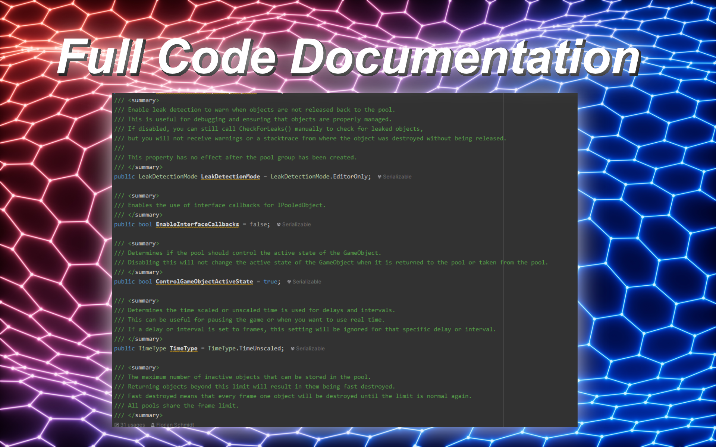Click the Full Code Documentation title
This screenshot has height=447, width=716.
pos(349,57)
